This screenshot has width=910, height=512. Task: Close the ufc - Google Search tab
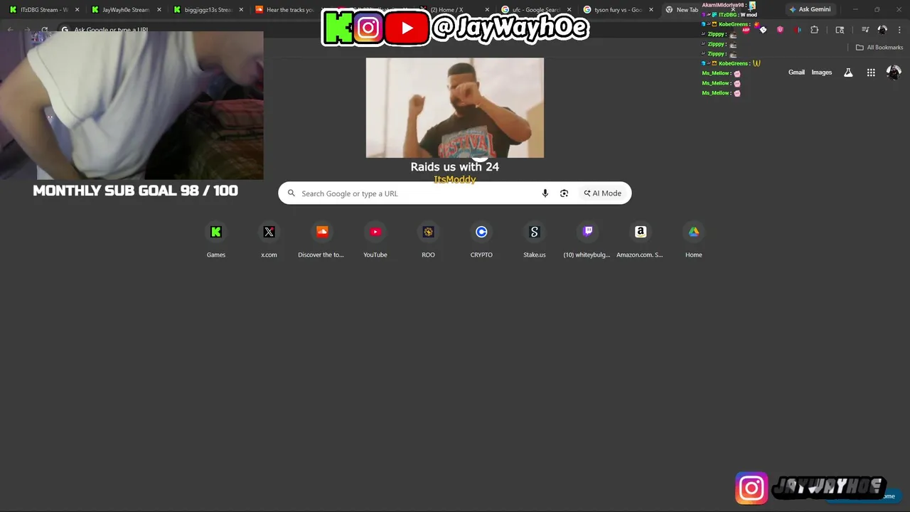569,10
